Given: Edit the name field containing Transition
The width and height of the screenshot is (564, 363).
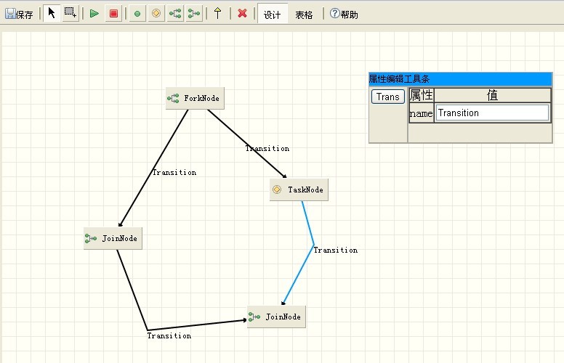Looking at the screenshot, I should click(492, 113).
